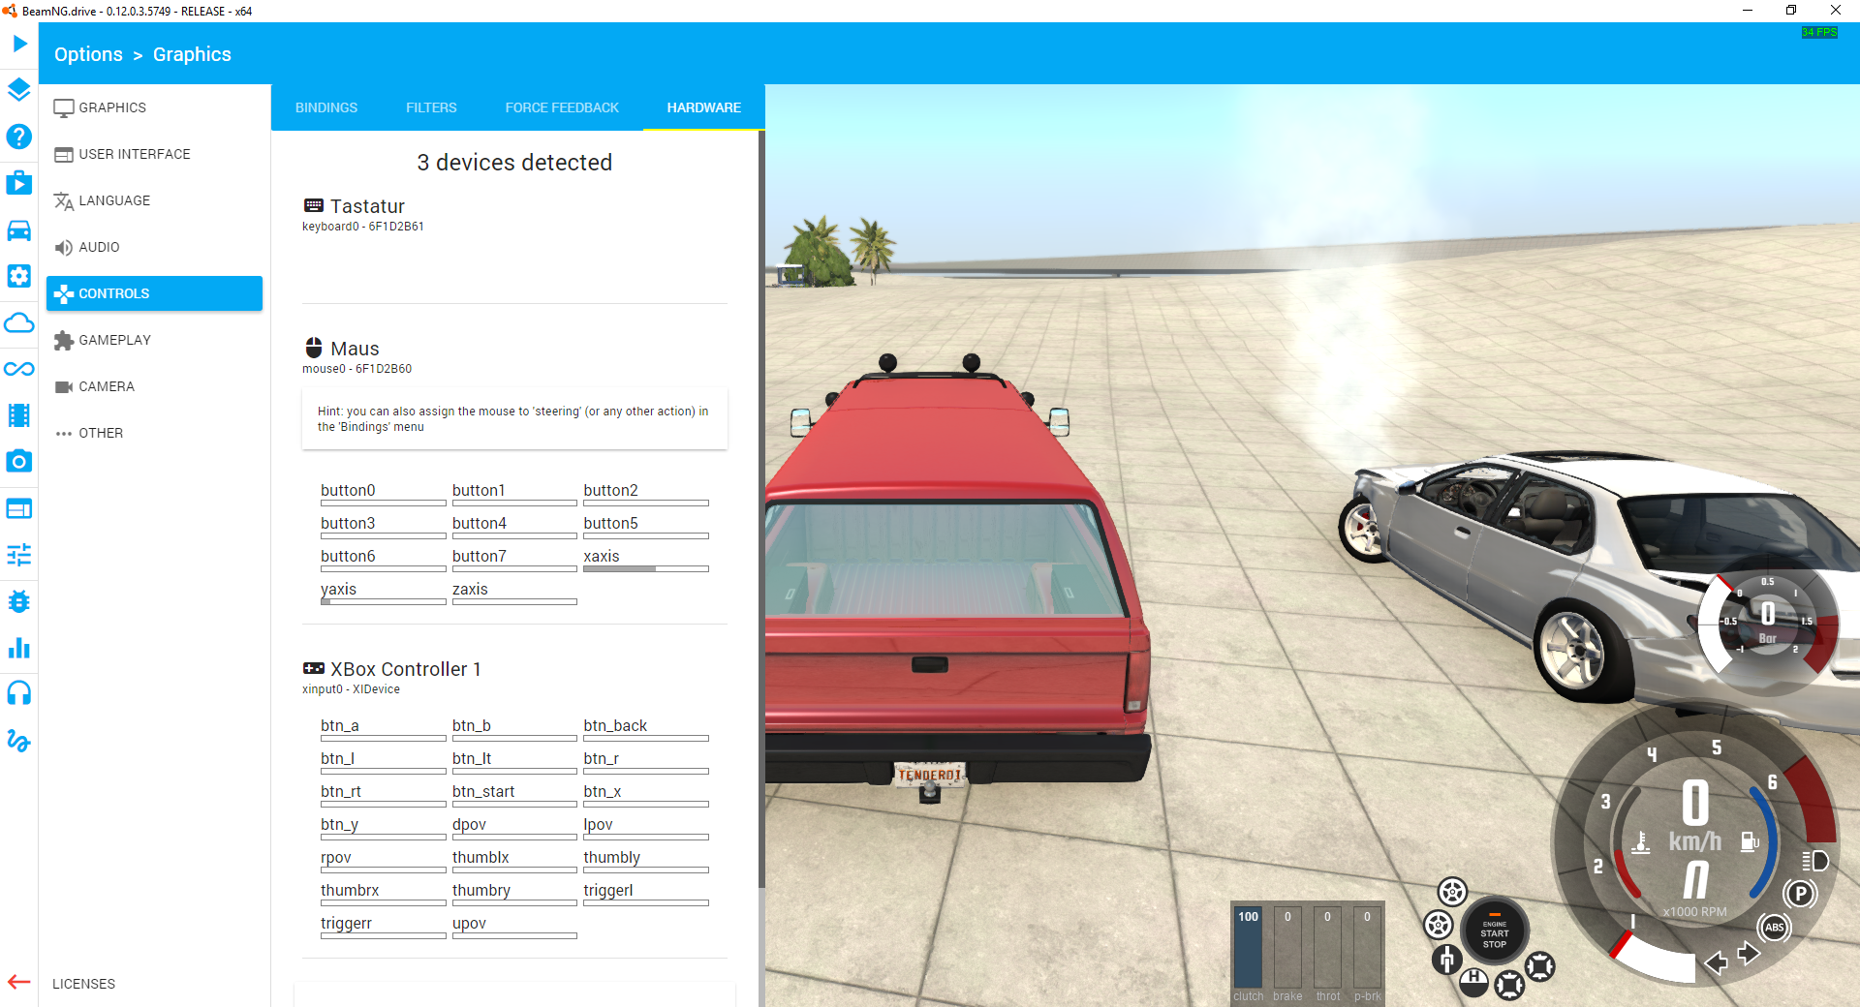The image size is (1860, 1007).
Task: Open the vehicle parts gear icon
Action: (x=19, y=276)
